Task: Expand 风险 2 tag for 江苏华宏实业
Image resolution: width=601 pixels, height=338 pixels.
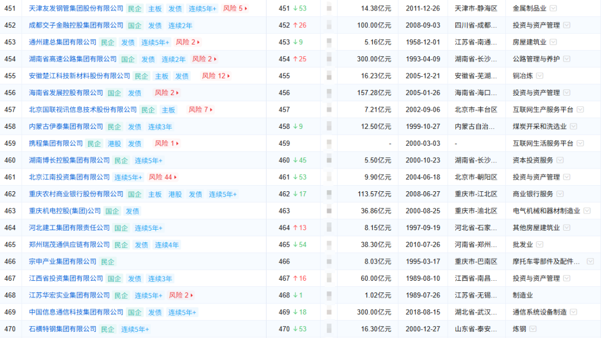Action: point(181,295)
